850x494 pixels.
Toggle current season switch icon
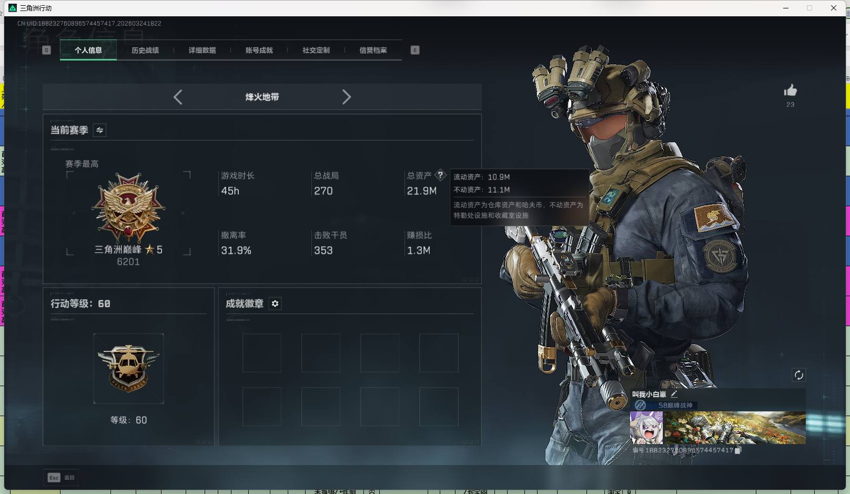[100, 130]
